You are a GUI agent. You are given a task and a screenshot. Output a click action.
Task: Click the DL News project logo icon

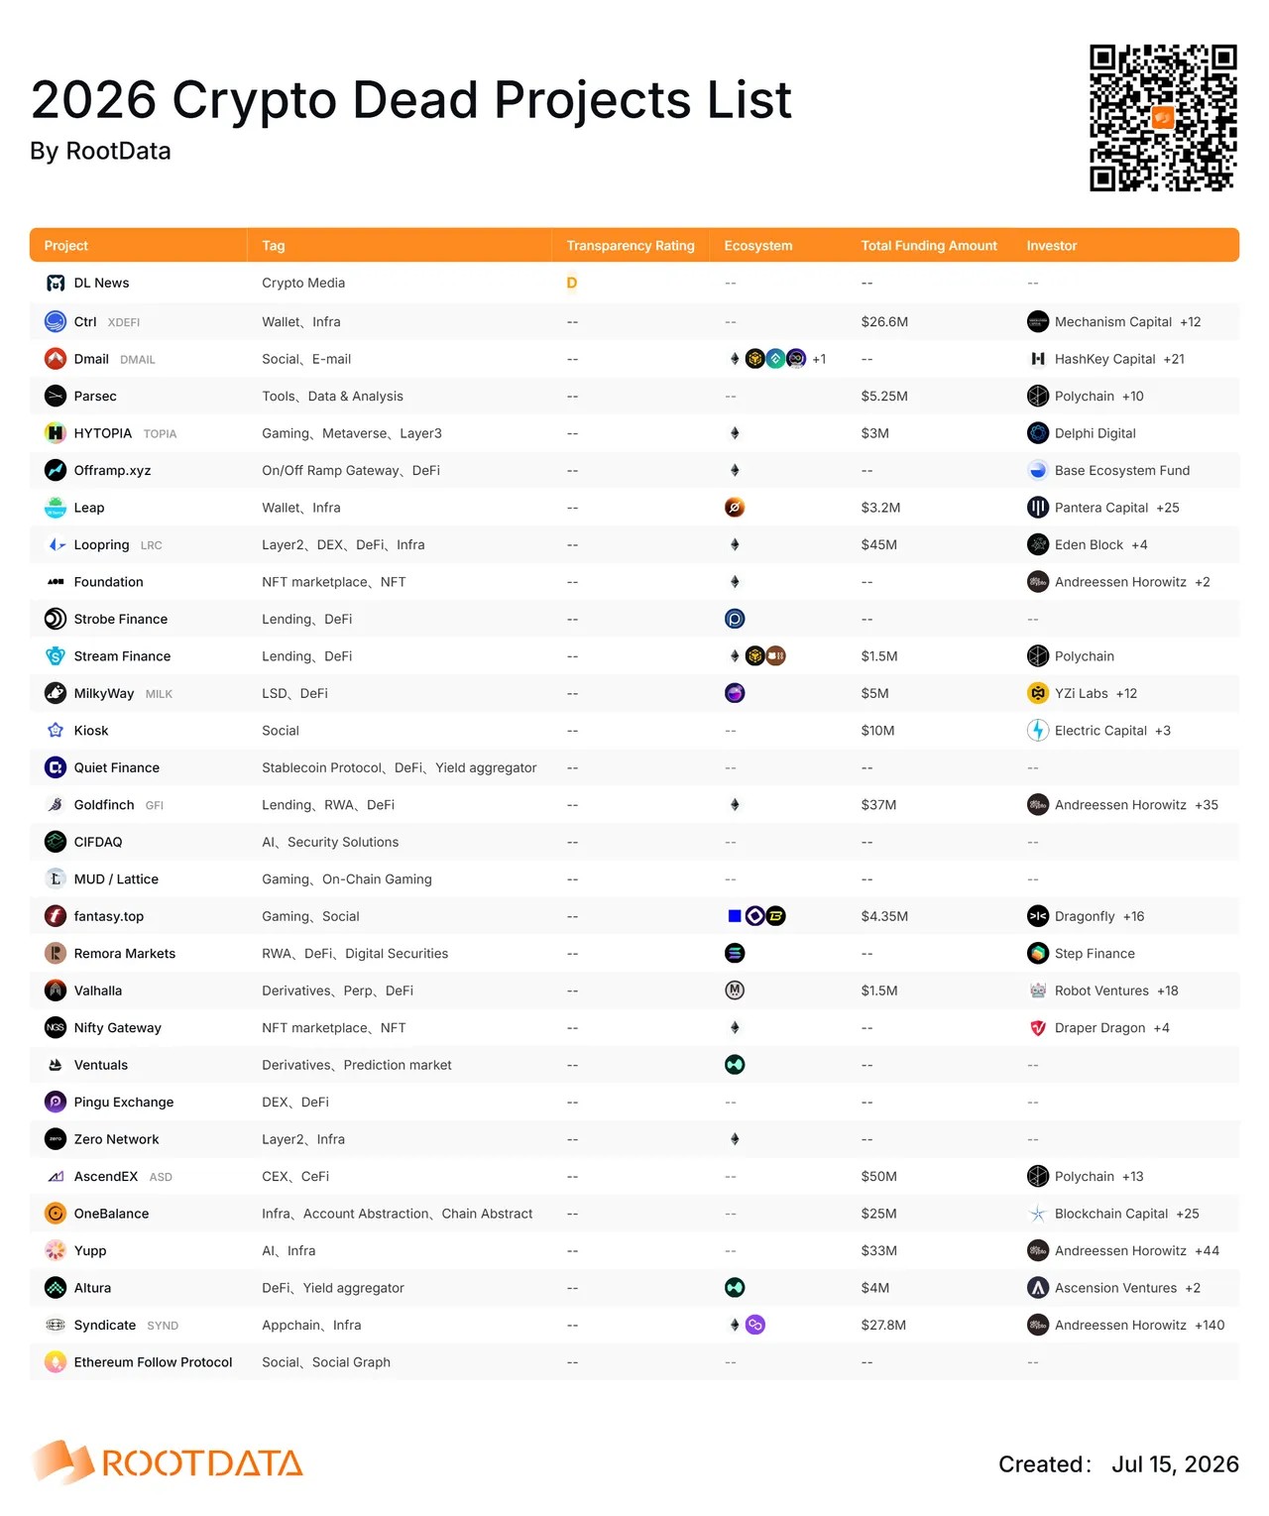(x=56, y=284)
